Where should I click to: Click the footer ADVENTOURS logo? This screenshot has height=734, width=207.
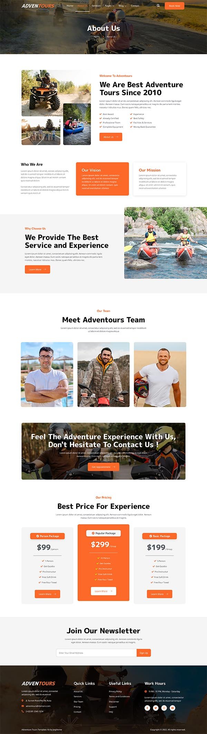pos(38,683)
